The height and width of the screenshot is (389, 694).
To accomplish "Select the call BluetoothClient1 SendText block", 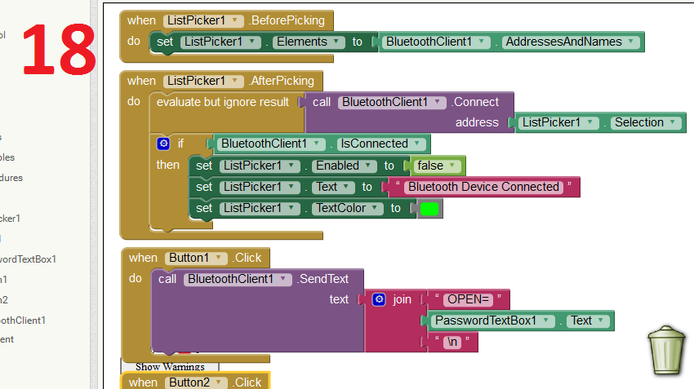I will [x=167, y=280].
